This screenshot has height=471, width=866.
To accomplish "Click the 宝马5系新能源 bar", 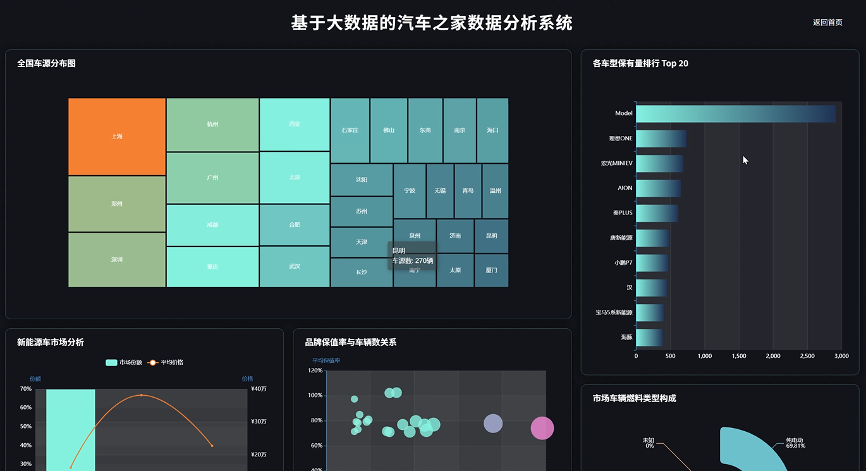I will 650,312.
